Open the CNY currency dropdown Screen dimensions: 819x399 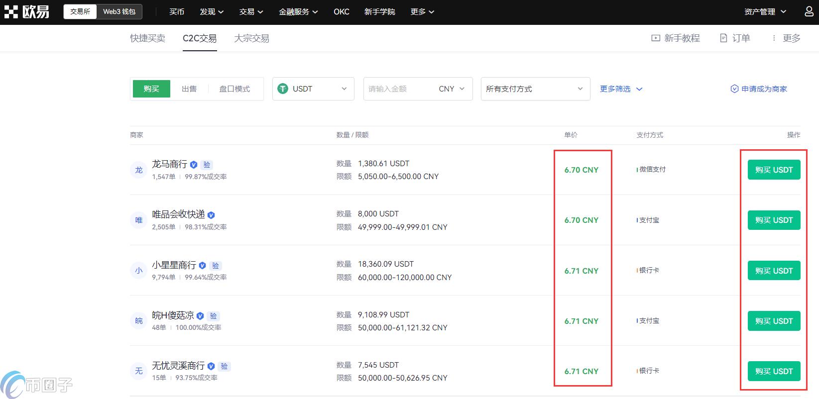(x=452, y=89)
